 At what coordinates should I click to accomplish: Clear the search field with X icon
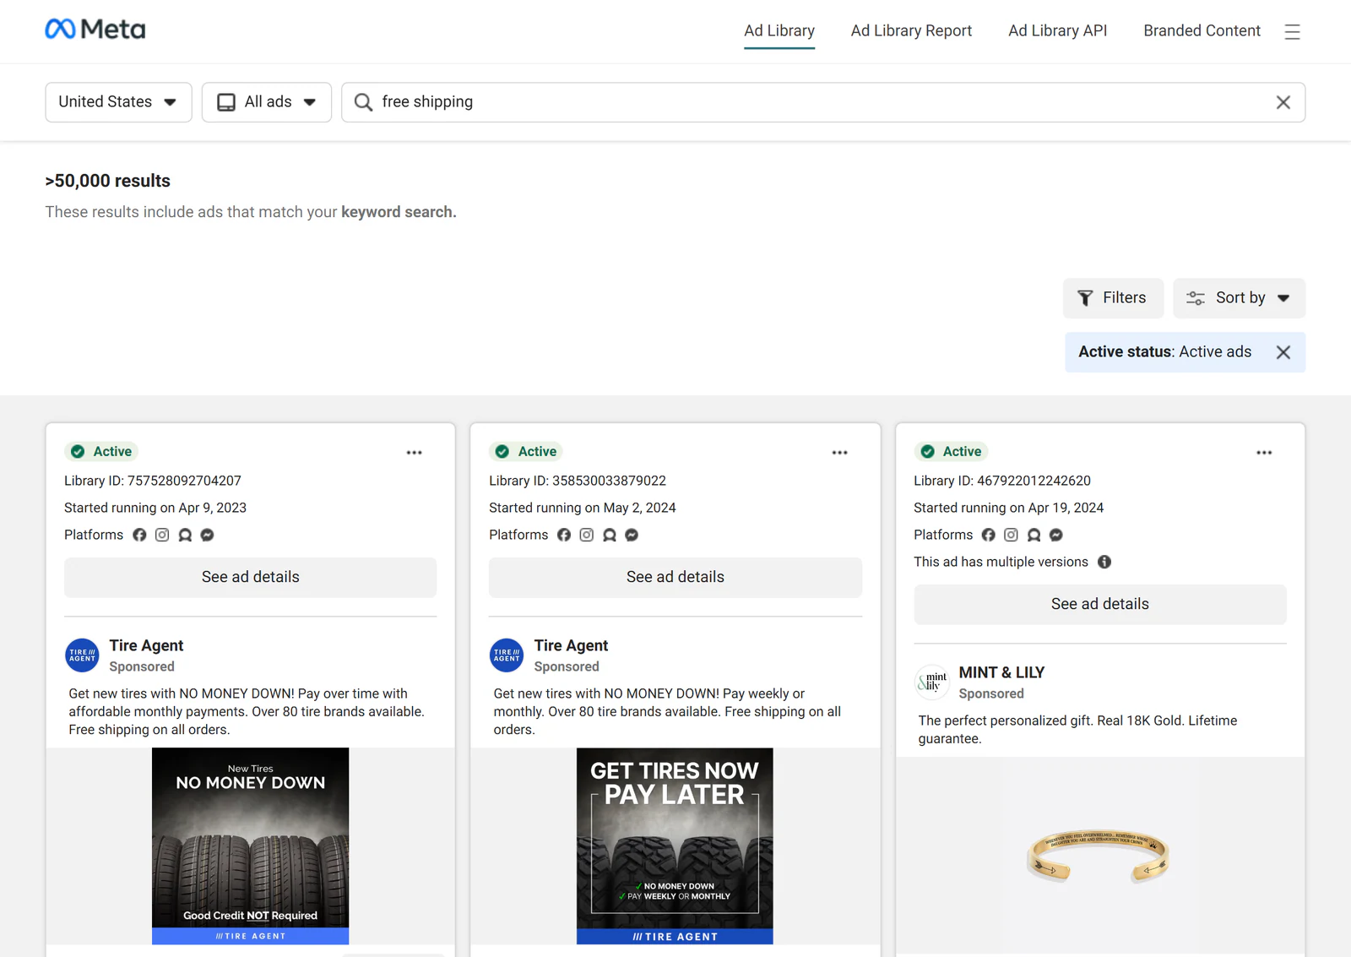point(1283,102)
